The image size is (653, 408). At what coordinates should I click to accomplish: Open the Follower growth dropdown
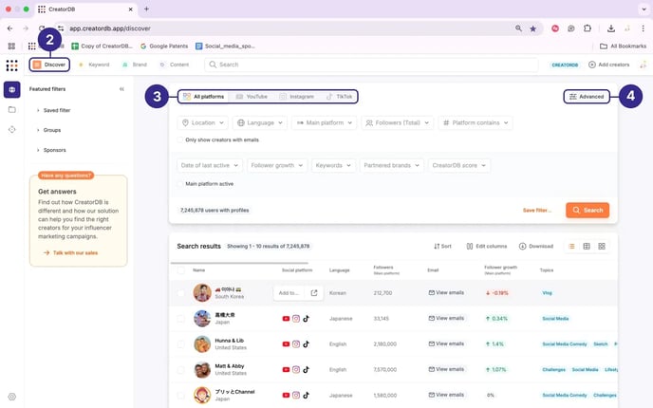277,165
